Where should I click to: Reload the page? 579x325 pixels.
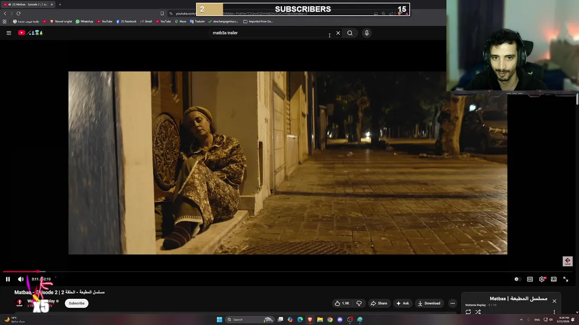click(x=19, y=14)
